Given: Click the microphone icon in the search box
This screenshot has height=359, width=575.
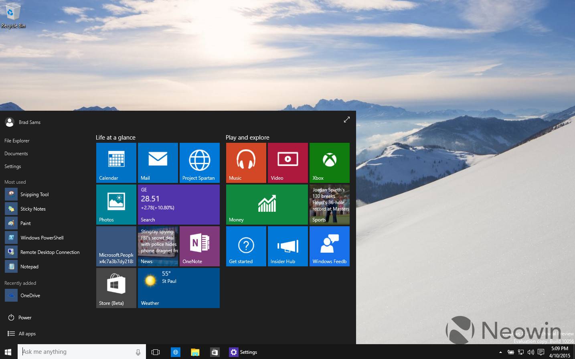Looking at the screenshot, I should [138, 352].
